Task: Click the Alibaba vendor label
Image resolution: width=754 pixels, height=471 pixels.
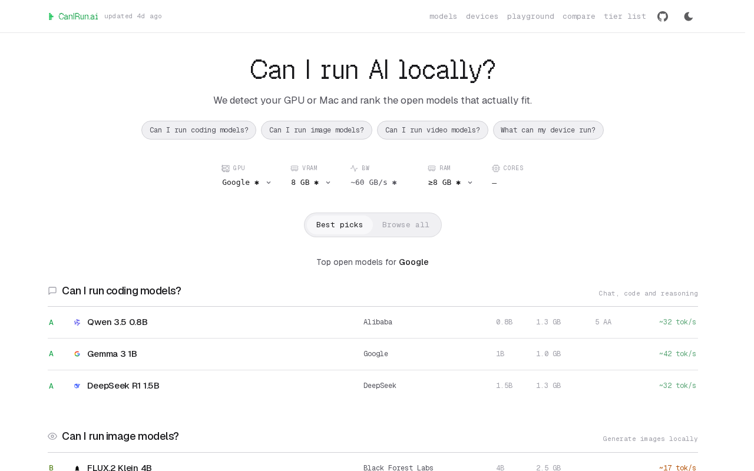Action: [378, 322]
